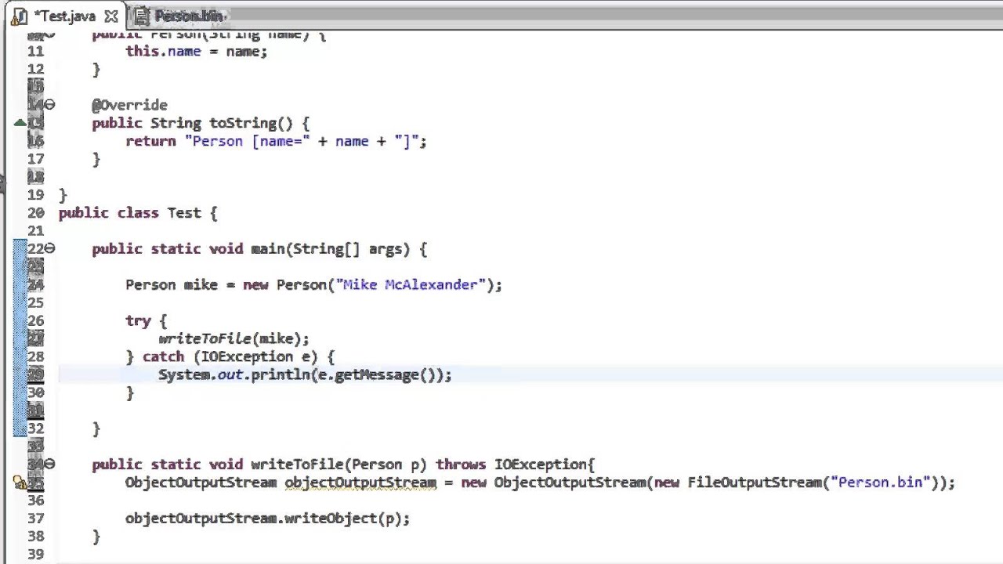
Task: Collapse the main method fold at line 22
Action: click(x=50, y=249)
